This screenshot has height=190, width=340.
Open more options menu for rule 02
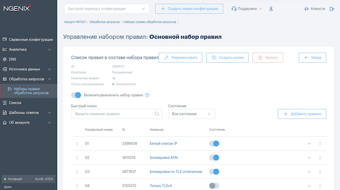(320, 158)
